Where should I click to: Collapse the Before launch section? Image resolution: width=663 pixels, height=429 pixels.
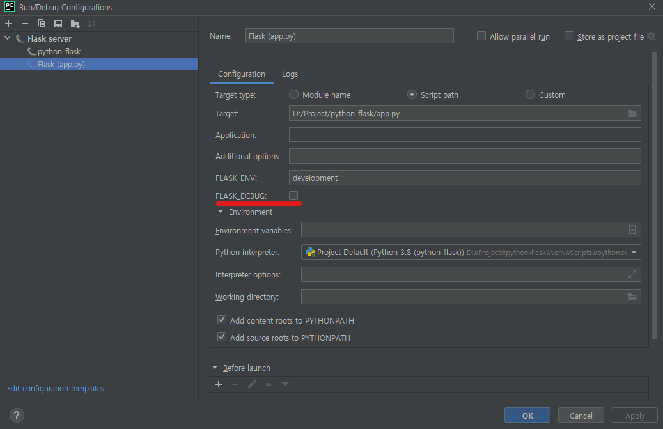215,367
